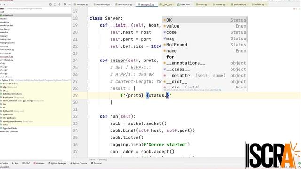Viewport: 301px width, 169px height.
Task: Select Scratches and Consoles node
Action: point(9,131)
